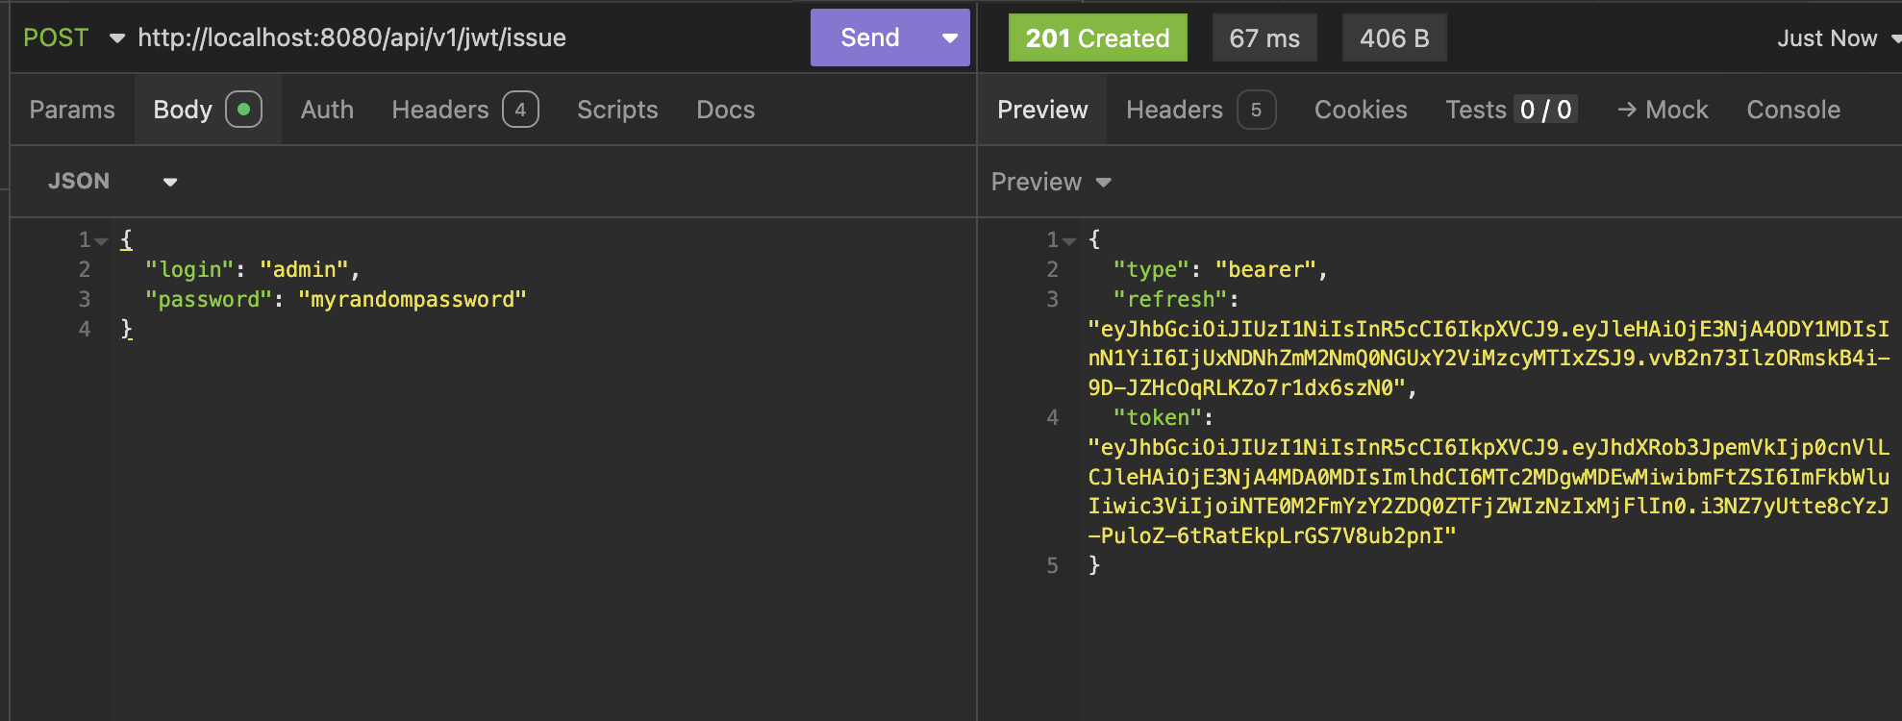This screenshot has height=721, width=1902.
Task: Expand the JSON body type dropdown
Action: tap(112, 182)
